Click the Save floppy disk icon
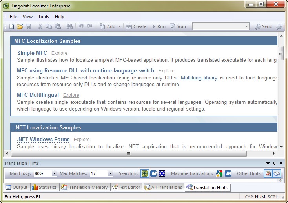This screenshot has height=203, width=288. tap(29, 26)
